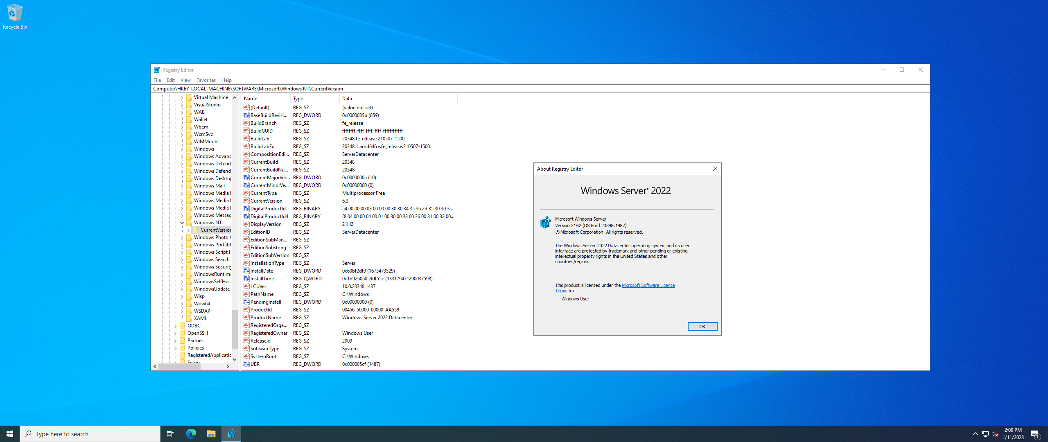
Task: Expand the ODBC tree node
Action: tap(175, 326)
